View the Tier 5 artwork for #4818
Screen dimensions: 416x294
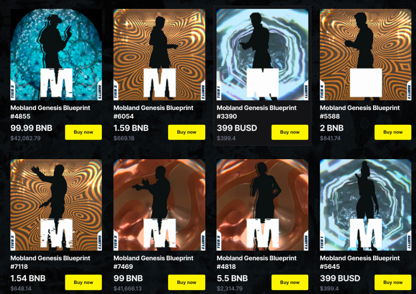pos(262,205)
